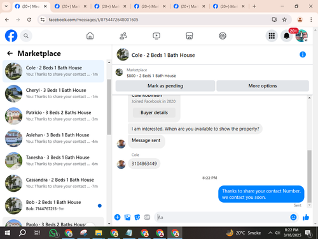Click the message input field Aa
Image resolution: width=318 pixels, height=239 pixels.
222,217
